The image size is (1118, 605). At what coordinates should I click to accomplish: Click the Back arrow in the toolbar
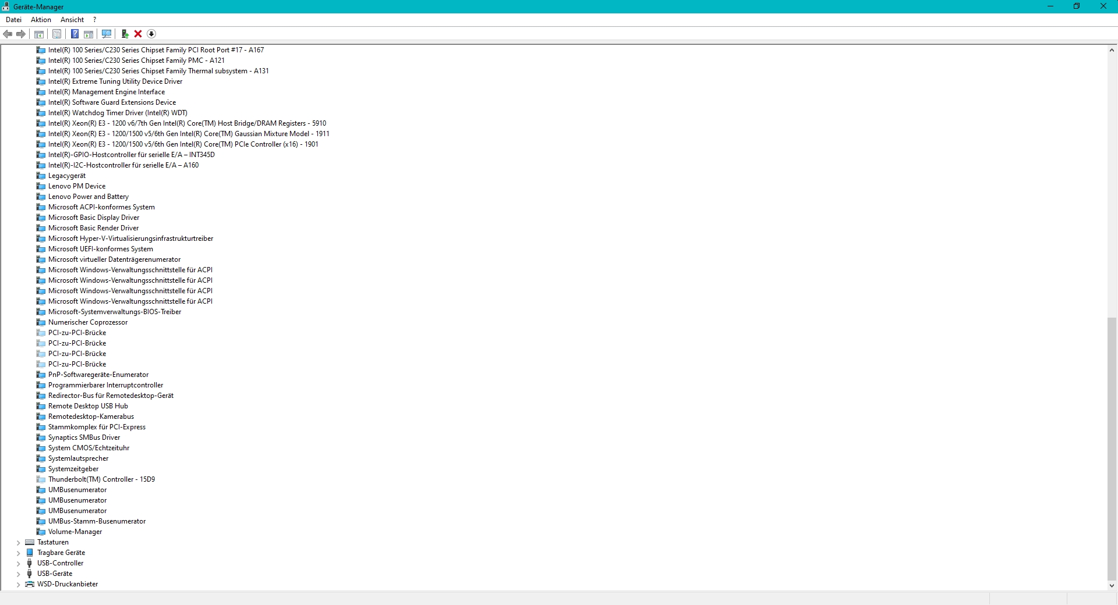click(x=8, y=34)
